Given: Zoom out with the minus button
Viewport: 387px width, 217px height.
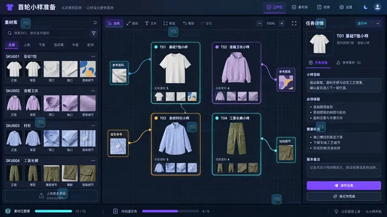Looking at the screenshot, I should click(259, 24).
